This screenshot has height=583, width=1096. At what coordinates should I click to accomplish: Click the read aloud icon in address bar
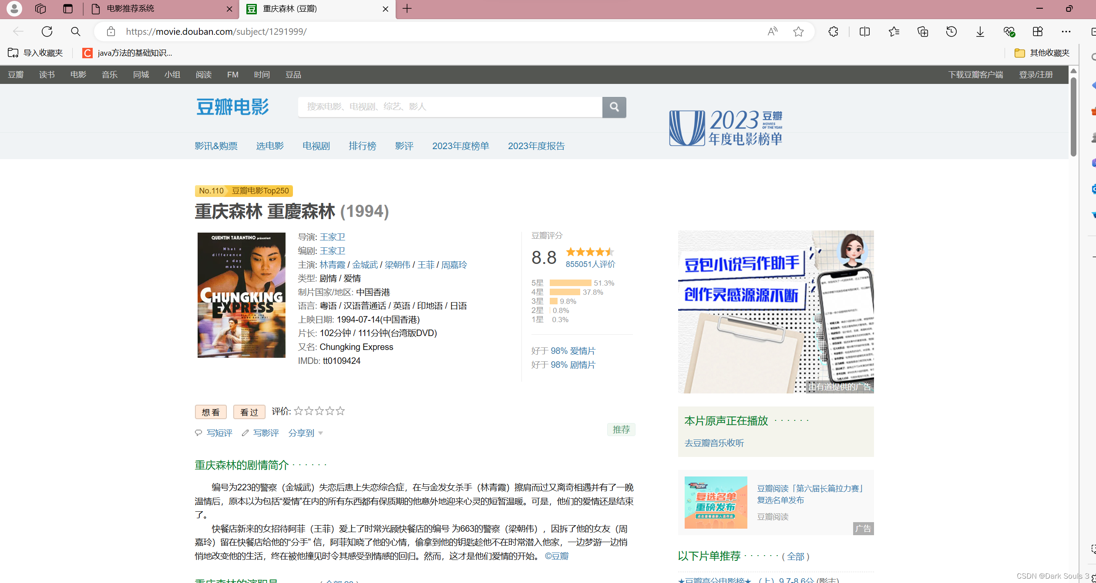772,31
